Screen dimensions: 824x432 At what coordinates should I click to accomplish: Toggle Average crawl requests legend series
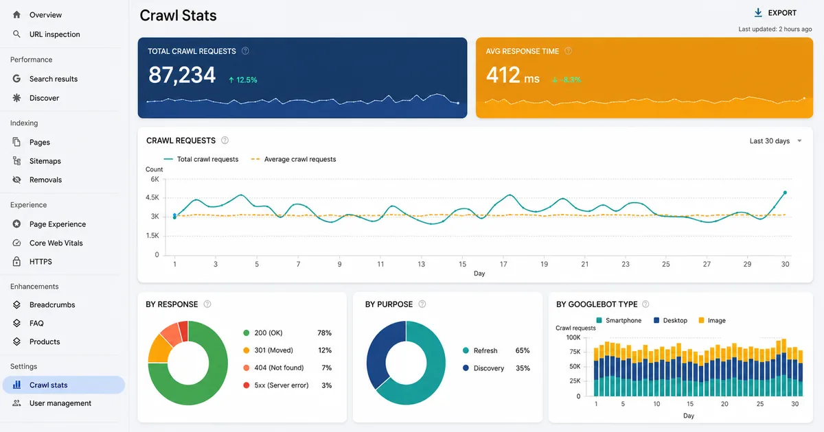pyautogui.click(x=293, y=159)
